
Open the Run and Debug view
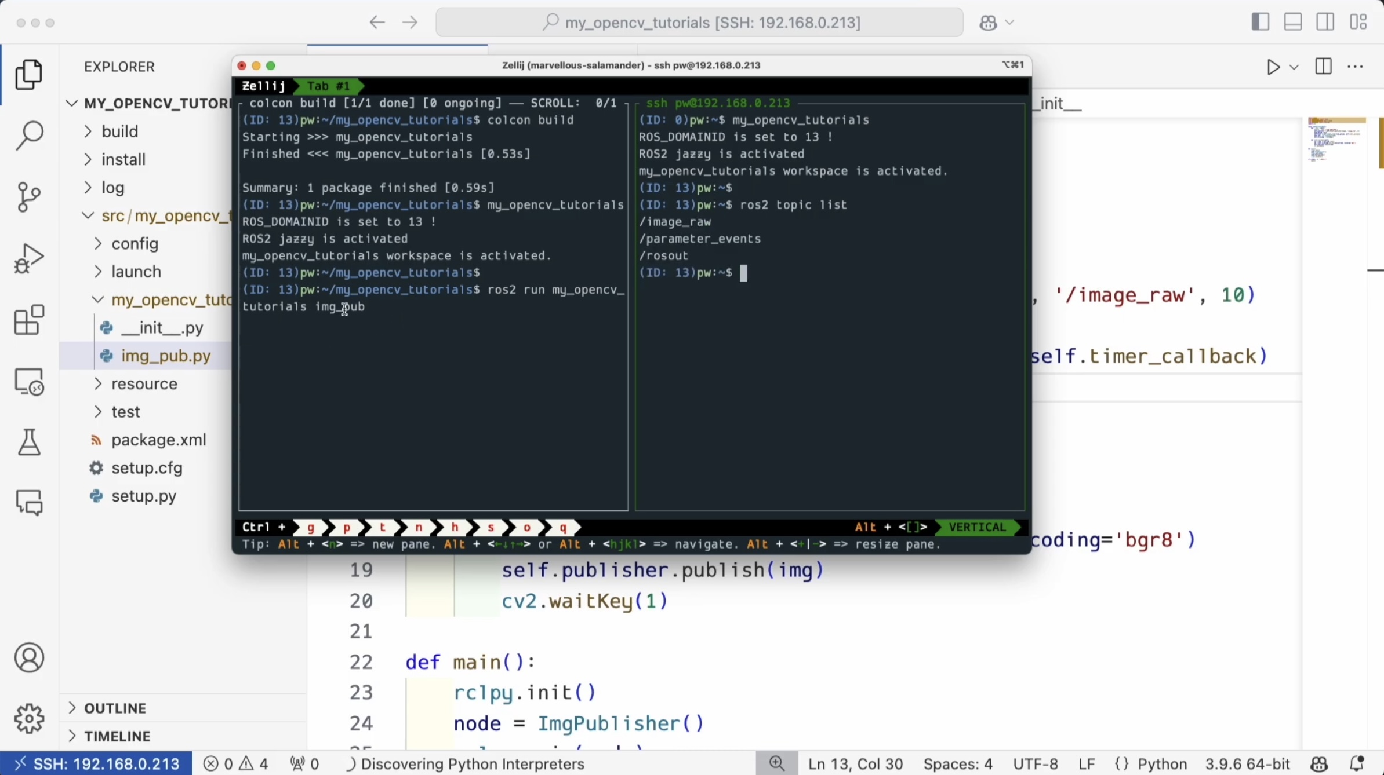coord(29,258)
